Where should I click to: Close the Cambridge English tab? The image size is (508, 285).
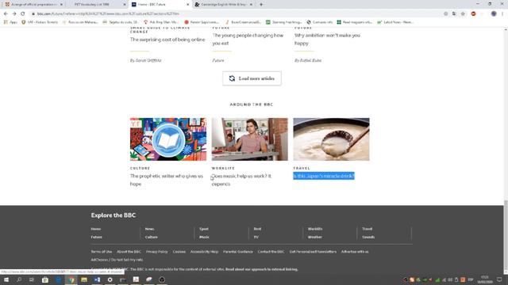click(251, 5)
